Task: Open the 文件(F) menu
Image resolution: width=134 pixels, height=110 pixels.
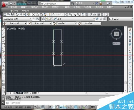Action: [x=14, y=7]
